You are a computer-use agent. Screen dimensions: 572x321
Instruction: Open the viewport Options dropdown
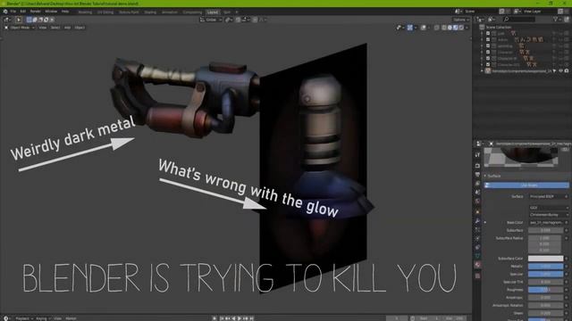click(x=461, y=20)
